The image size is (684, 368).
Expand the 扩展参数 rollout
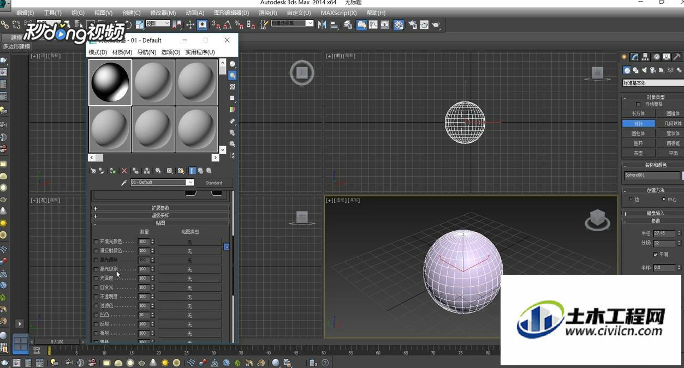160,208
